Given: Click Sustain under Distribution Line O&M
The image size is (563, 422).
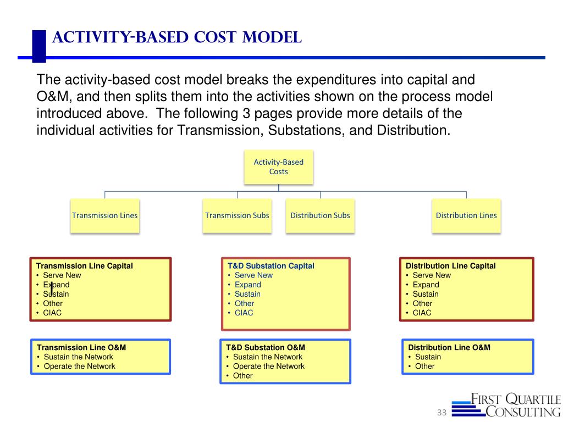Looking at the screenshot, I should (x=428, y=357).
